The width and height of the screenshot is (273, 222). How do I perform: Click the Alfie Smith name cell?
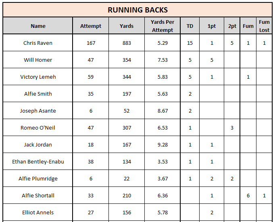click(x=38, y=94)
